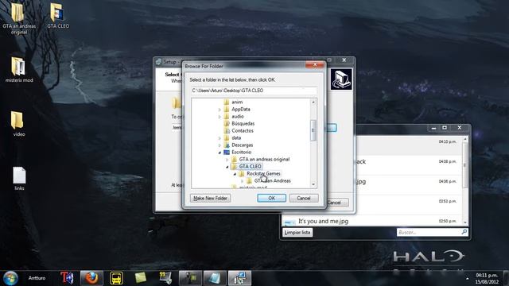Launch Firefox from the taskbar
This screenshot has height=286, width=509.
(91, 278)
